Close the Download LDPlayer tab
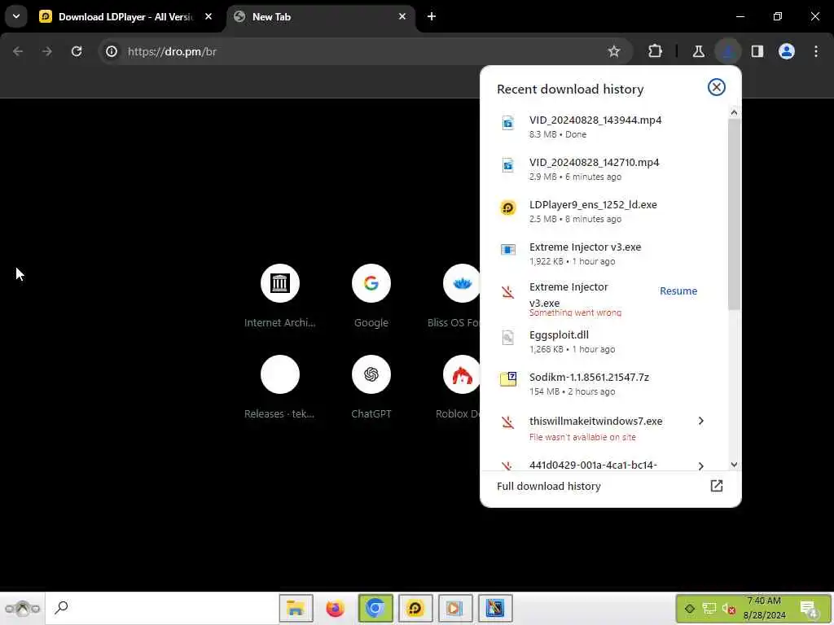Screen dimensions: 834x625 click(208, 16)
